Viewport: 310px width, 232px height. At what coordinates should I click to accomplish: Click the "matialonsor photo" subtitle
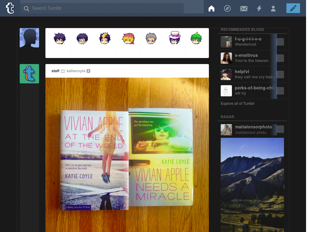pyautogui.click(x=251, y=133)
